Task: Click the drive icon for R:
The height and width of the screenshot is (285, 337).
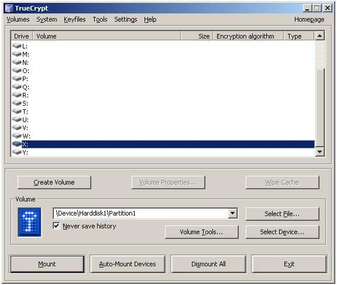Action: coord(17,95)
